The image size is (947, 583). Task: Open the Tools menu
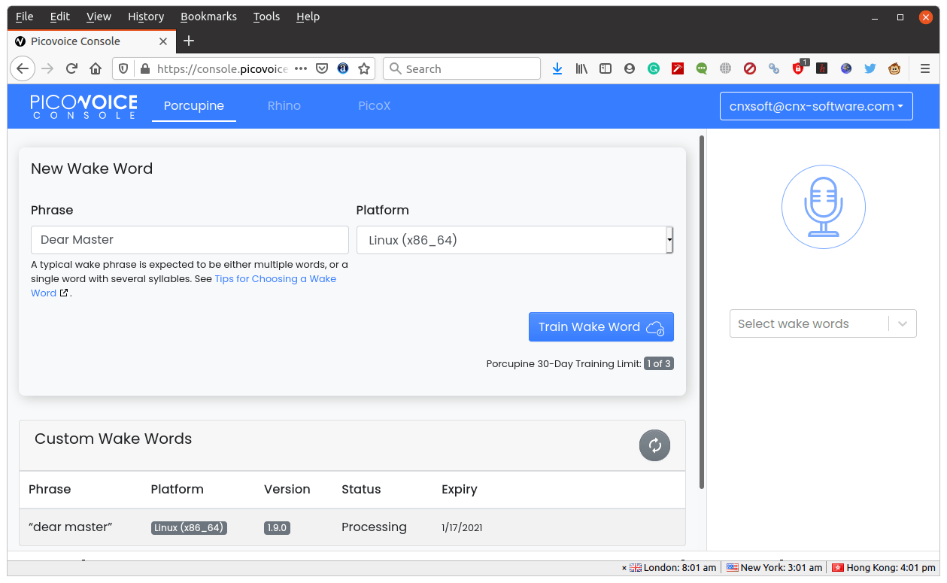click(266, 16)
